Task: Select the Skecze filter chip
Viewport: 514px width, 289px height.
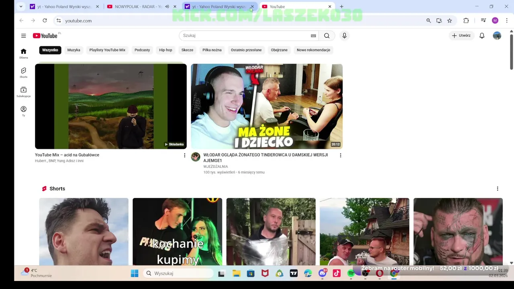Action: [187, 50]
